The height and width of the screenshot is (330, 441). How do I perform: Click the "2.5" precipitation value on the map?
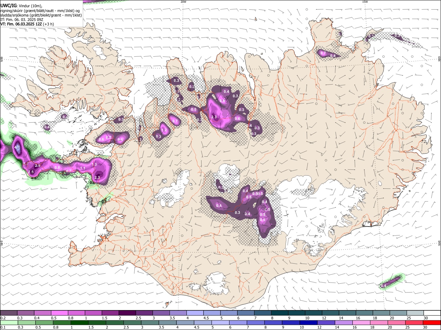click(x=31, y=172)
